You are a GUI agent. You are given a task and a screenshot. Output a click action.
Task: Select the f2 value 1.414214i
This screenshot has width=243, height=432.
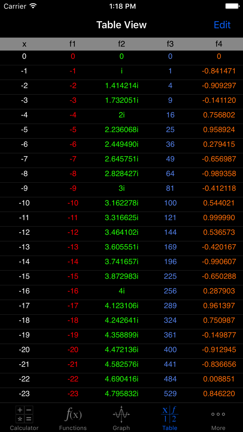pos(121,86)
